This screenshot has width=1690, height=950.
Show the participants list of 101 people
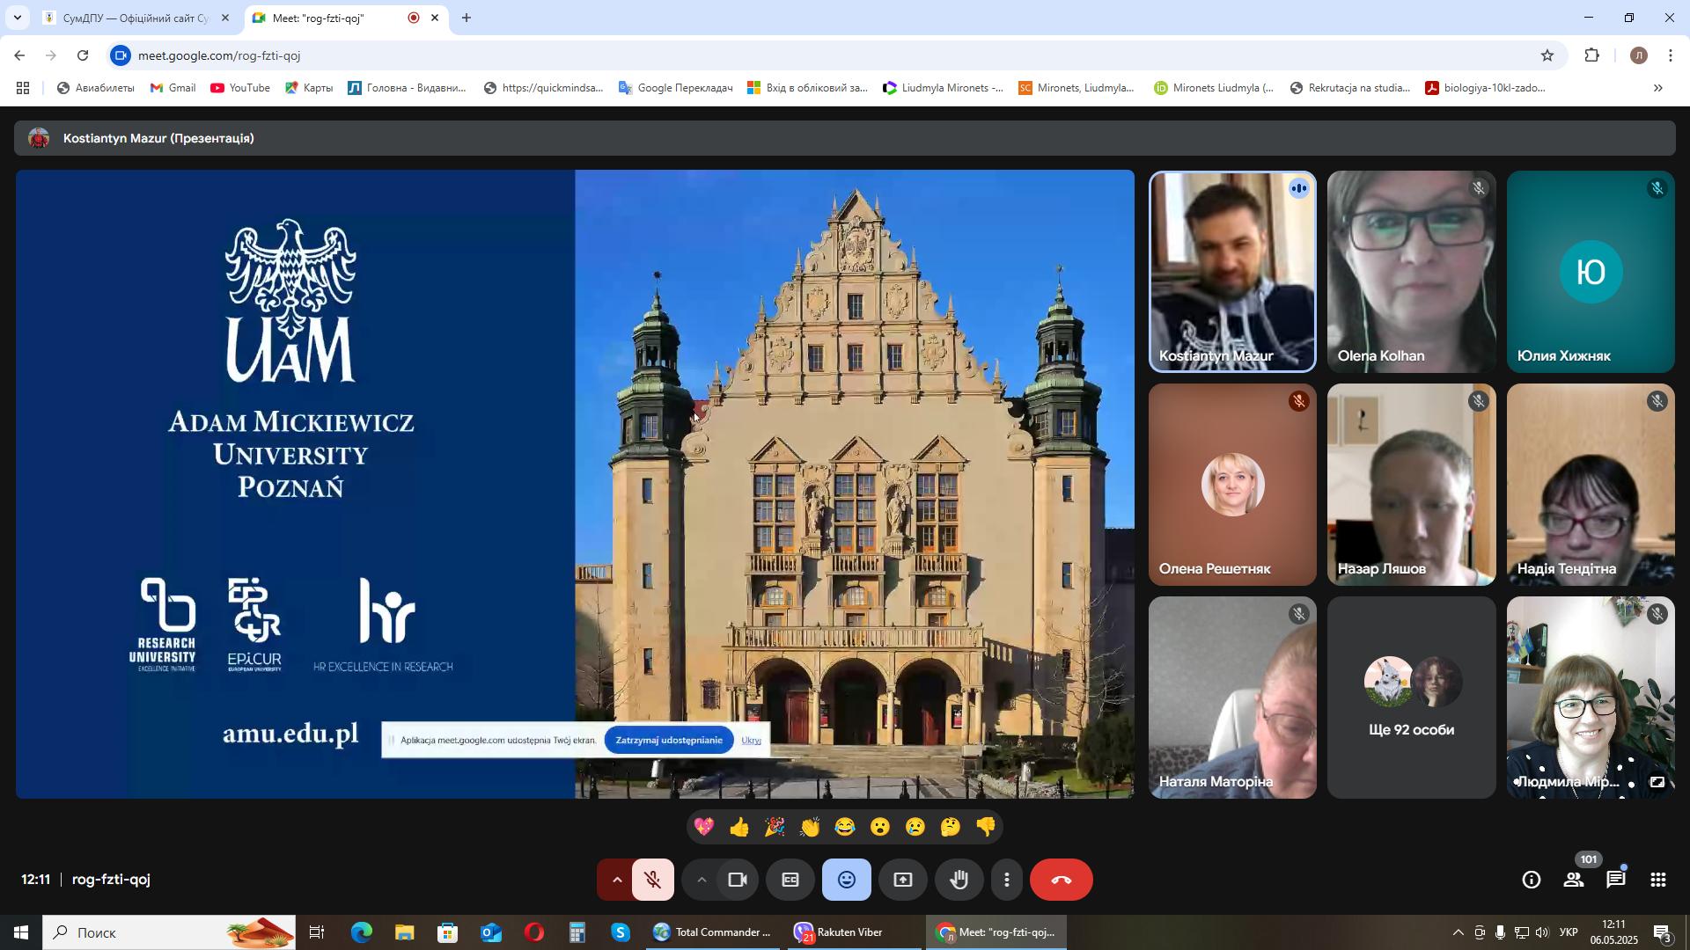pos(1574,880)
